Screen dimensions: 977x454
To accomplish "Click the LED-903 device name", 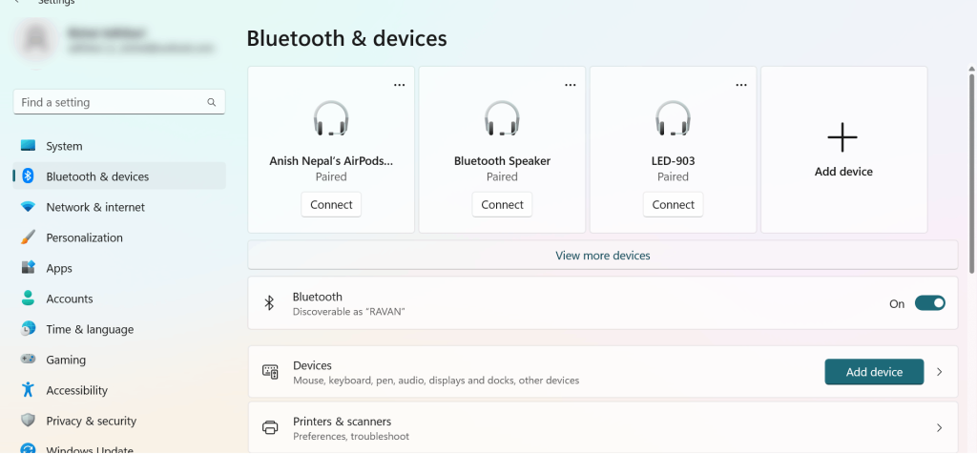I will 673,160.
